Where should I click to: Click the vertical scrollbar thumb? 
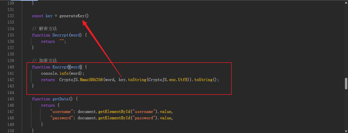point(346,84)
